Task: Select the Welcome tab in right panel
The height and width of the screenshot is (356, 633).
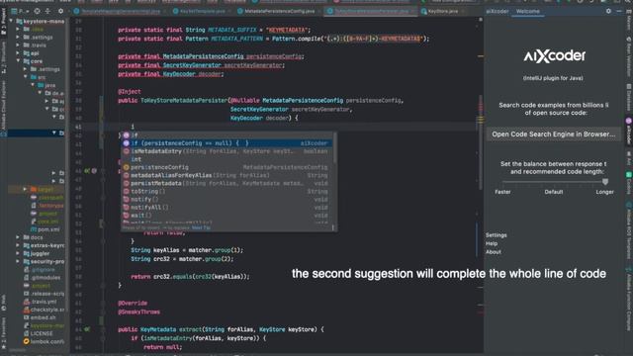Action: (x=527, y=11)
